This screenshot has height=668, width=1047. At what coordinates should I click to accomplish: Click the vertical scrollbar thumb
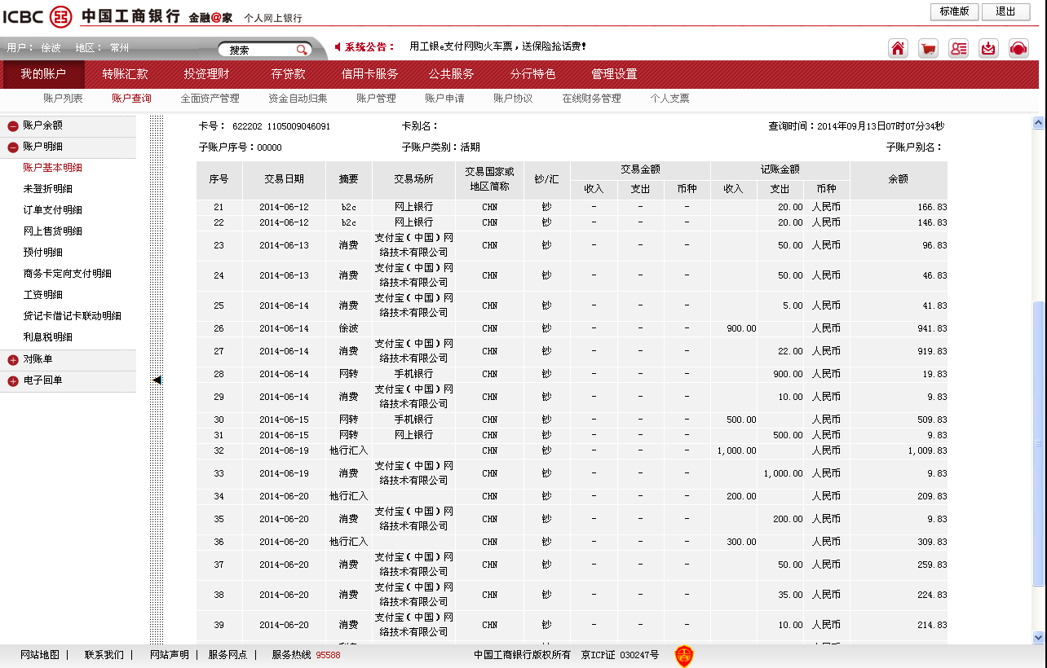click(1038, 443)
